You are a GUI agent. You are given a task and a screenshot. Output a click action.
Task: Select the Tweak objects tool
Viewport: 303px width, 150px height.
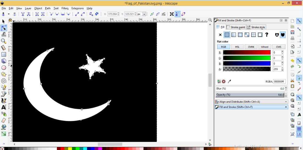coord(4,34)
